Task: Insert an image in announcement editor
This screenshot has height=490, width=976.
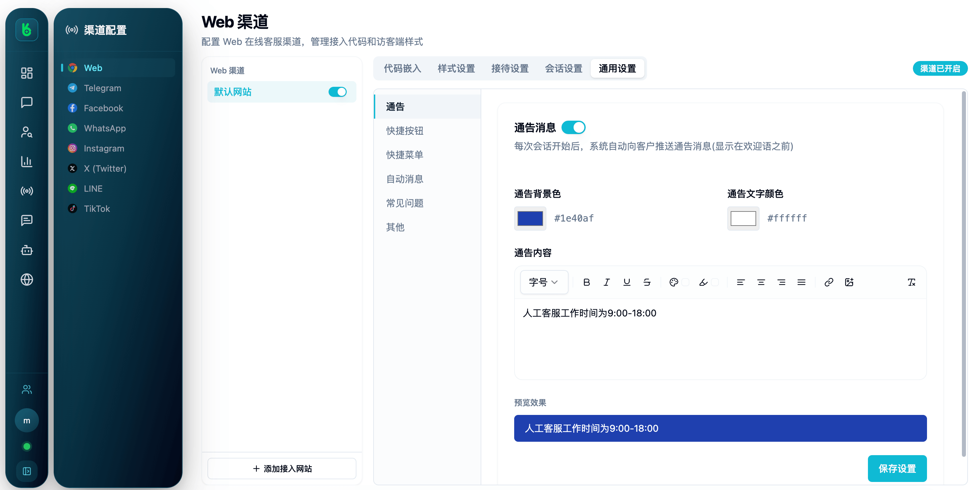Action: pyautogui.click(x=849, y=282)
